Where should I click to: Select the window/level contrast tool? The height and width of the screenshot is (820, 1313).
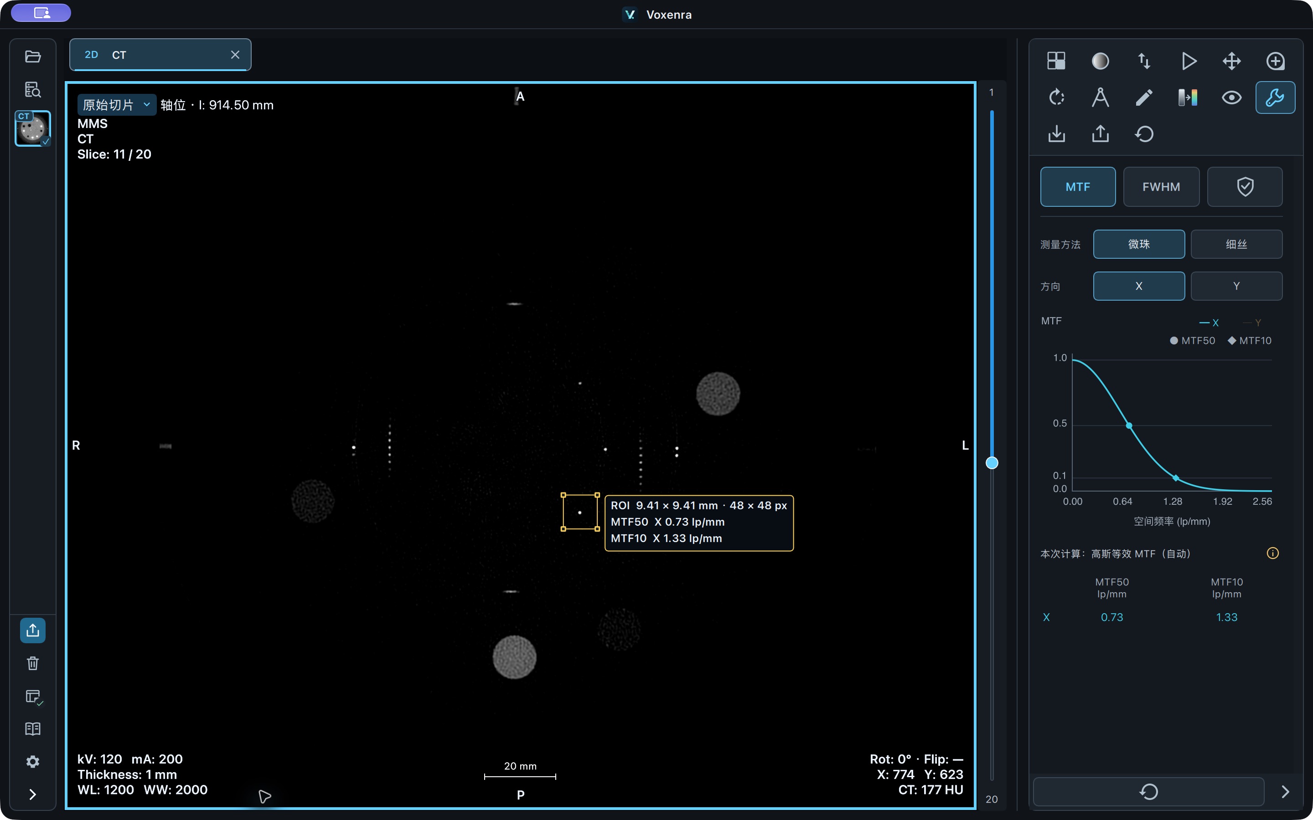pyautogui.click(x=1100, y=61)
